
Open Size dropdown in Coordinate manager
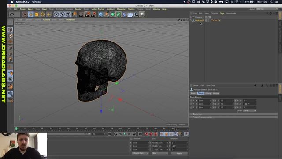pyautogui.click(x=160, y=153)
